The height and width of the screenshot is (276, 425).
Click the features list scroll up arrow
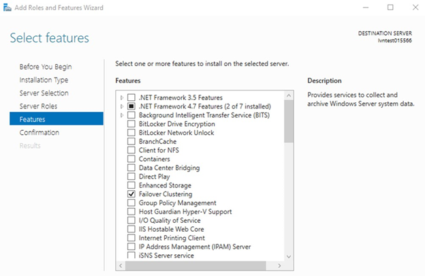pyautogui.click(x=289, y=95)
